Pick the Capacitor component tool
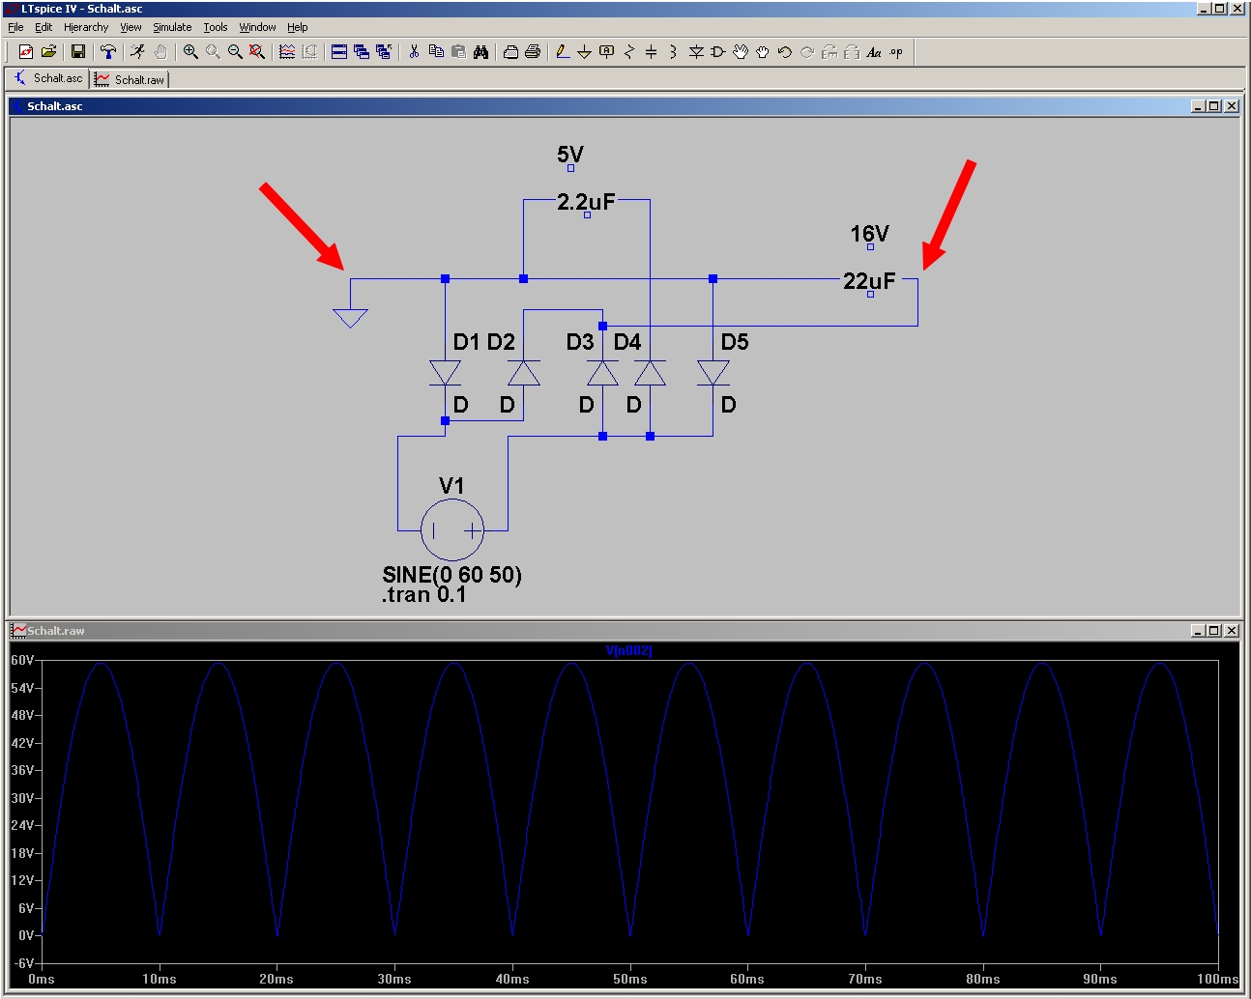The width and height of the screenshot is (1251, 999). [651, 52]
